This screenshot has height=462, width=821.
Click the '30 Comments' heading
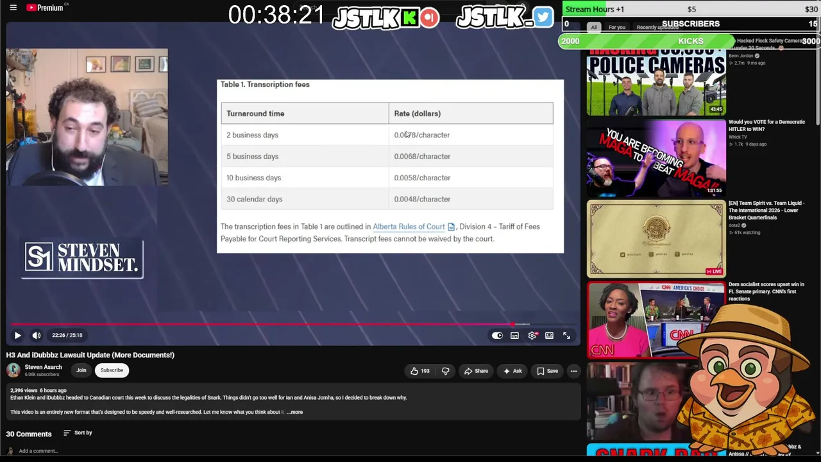click(x=29, y=434)
